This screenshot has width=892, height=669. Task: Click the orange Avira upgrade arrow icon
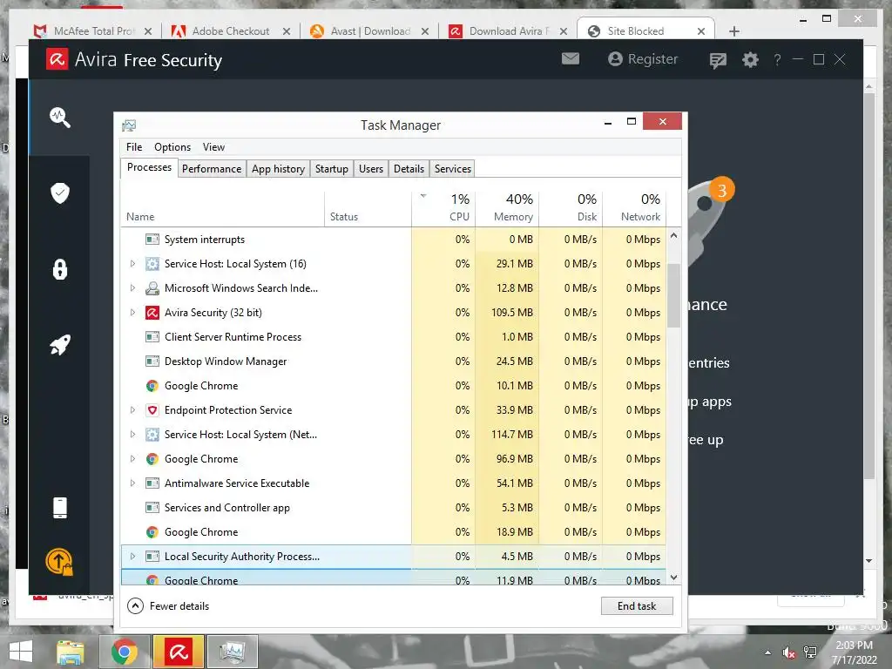[59, 562]
